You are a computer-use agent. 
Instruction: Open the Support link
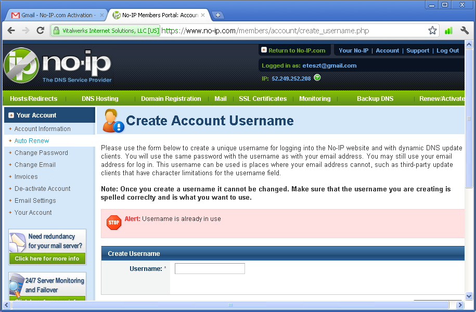418,50
